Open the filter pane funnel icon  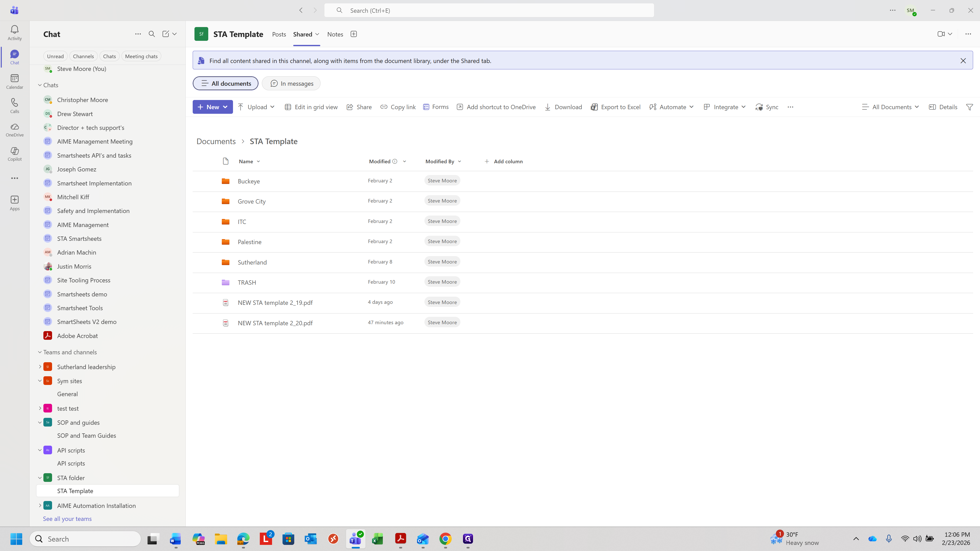click(969, 107)
